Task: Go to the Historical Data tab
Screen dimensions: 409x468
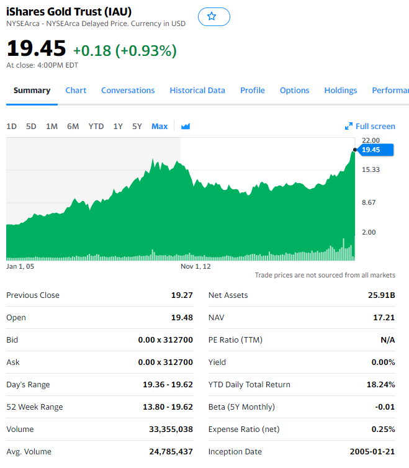Action: coord(197,91)
